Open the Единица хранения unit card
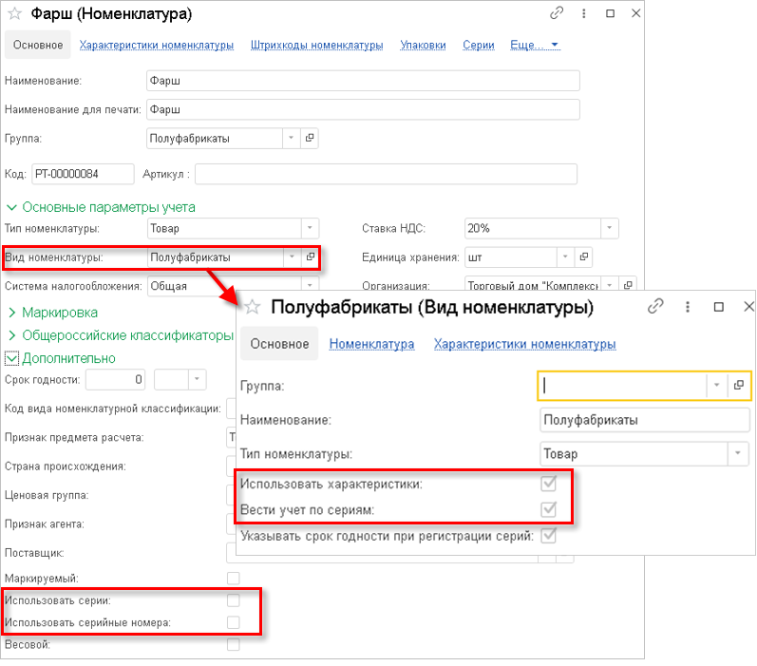 pyautogui.click(x=584, y=257)
